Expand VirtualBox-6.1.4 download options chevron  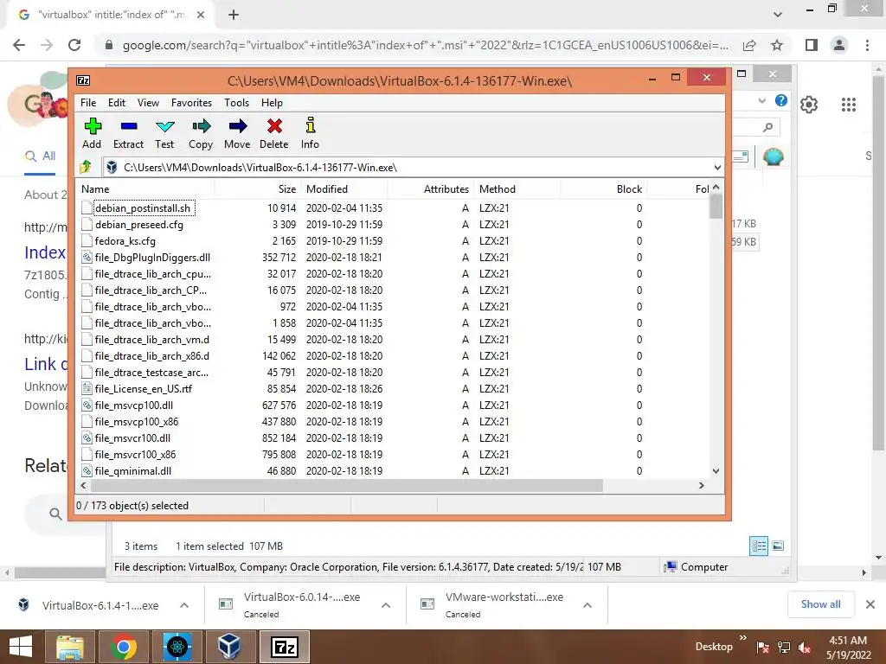(184, 605)
